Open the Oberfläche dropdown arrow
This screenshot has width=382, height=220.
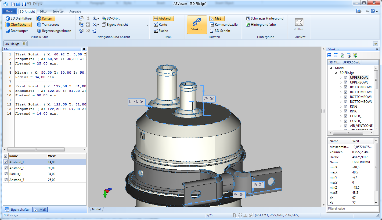pos(30,25)
